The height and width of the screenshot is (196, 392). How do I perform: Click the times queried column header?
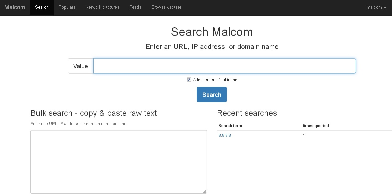pos(315,126)
